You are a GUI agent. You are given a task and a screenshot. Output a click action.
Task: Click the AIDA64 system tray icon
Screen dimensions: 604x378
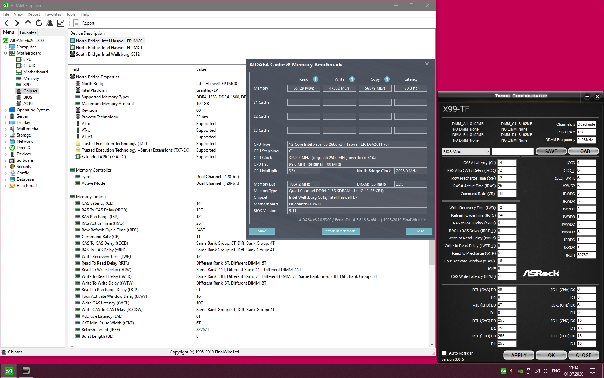pyautogui.click(x=503, y=371)
